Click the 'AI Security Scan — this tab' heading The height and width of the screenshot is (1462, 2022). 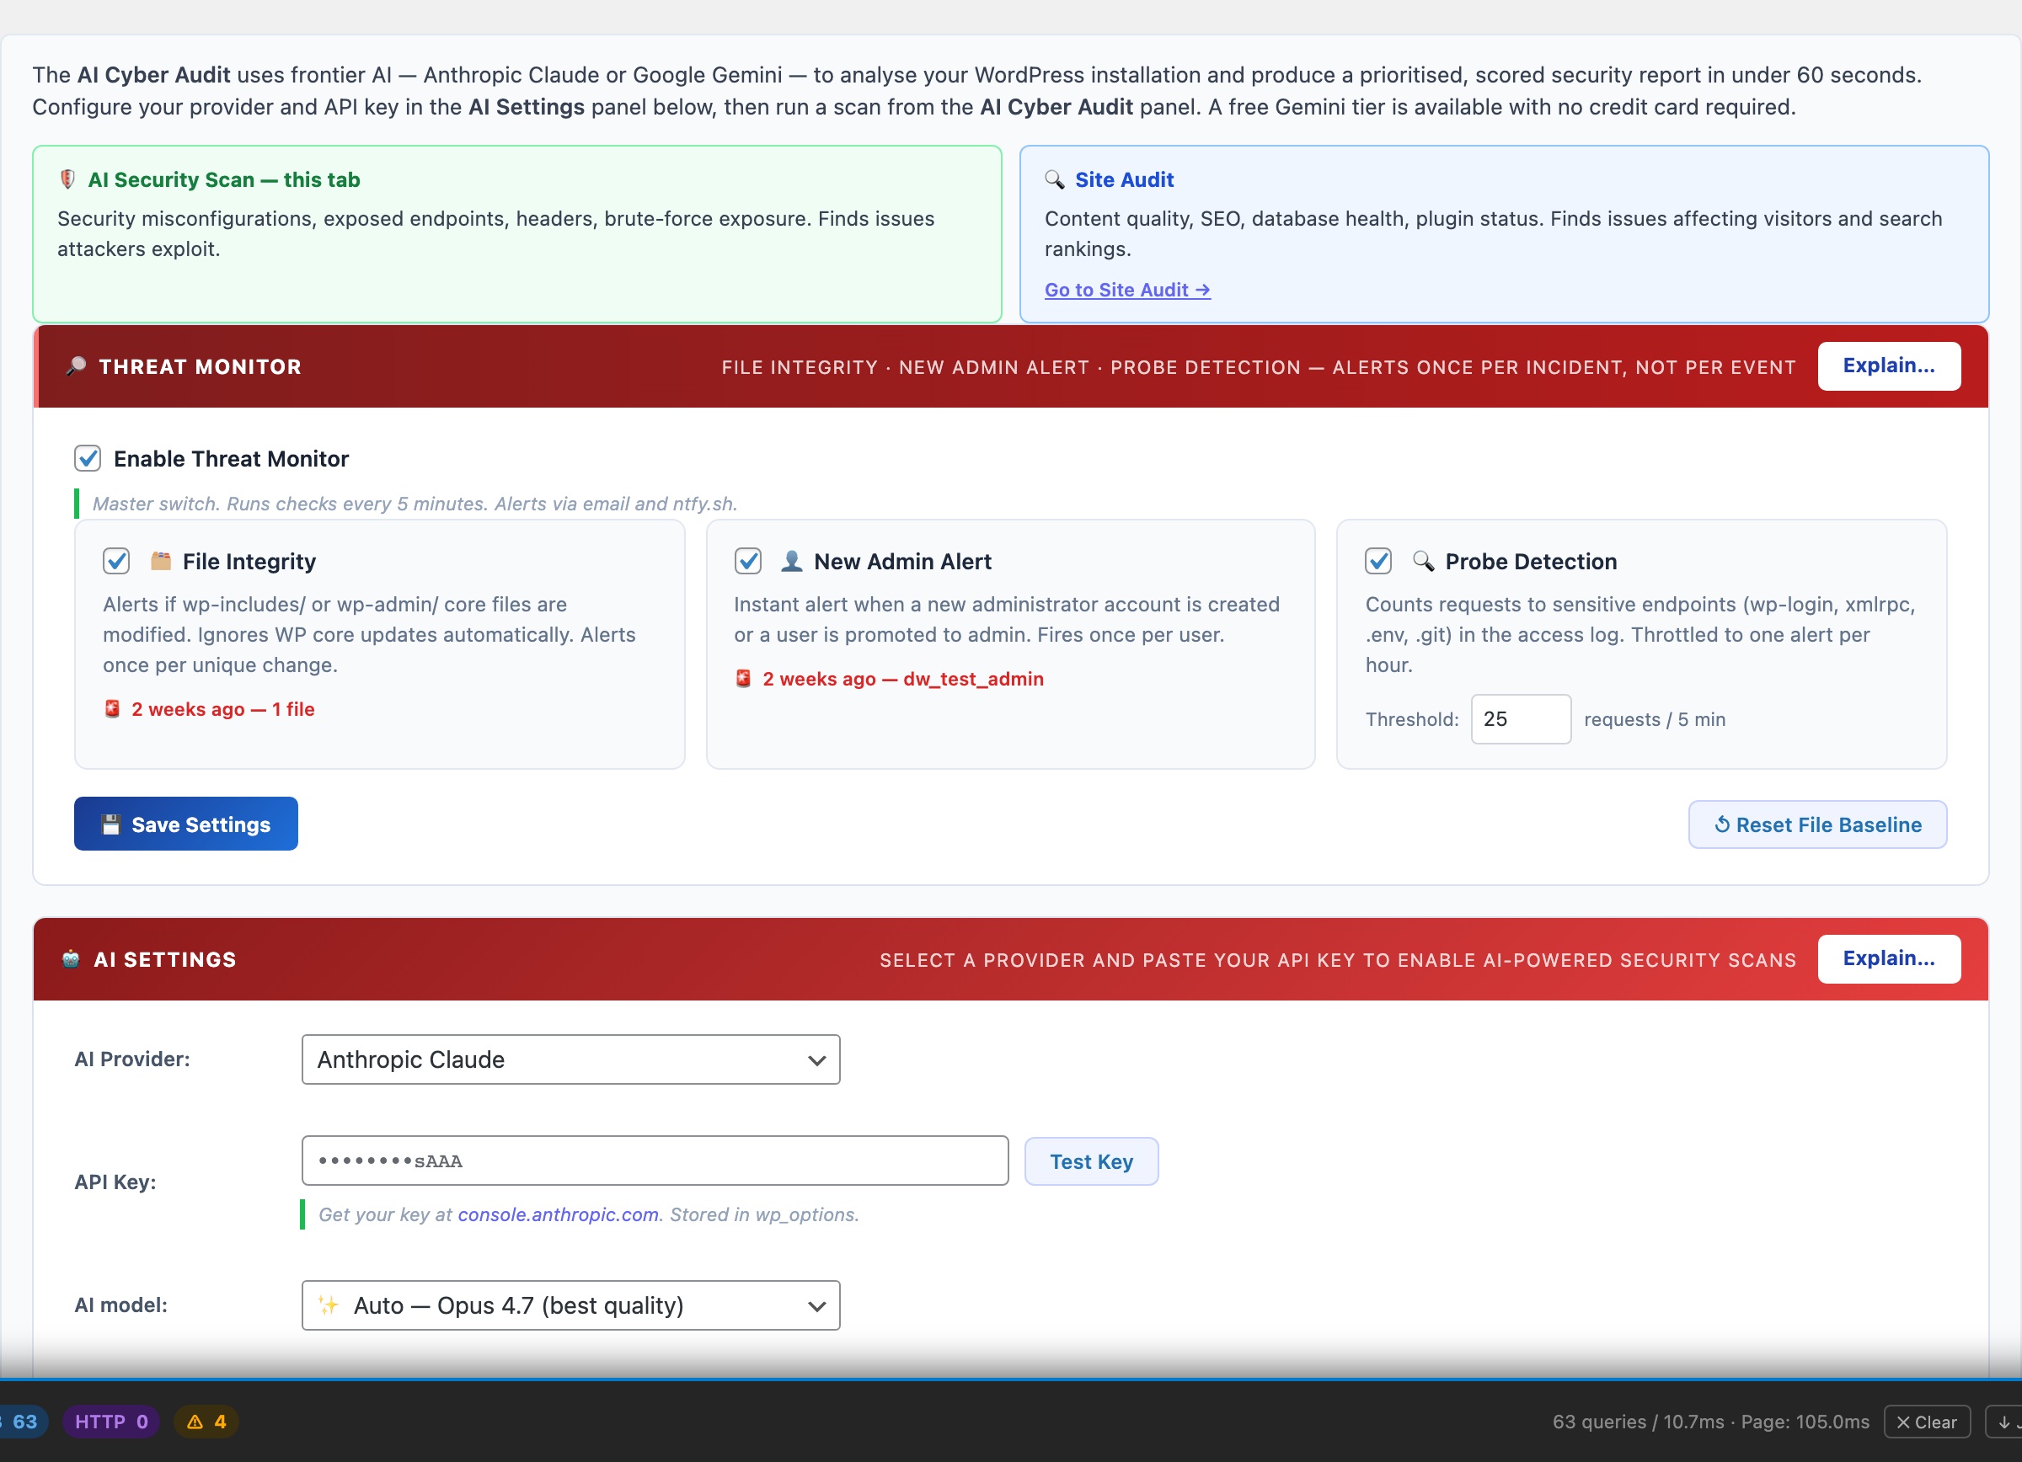pyautogui.click(x=224, y=180)
